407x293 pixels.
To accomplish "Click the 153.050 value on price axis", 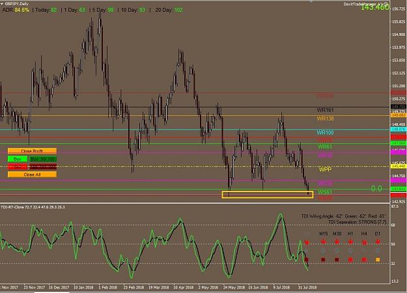I will 399,60.
